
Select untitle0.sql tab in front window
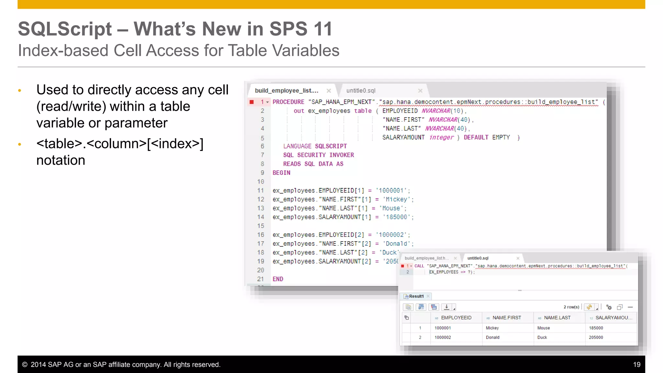pos(478,258)
